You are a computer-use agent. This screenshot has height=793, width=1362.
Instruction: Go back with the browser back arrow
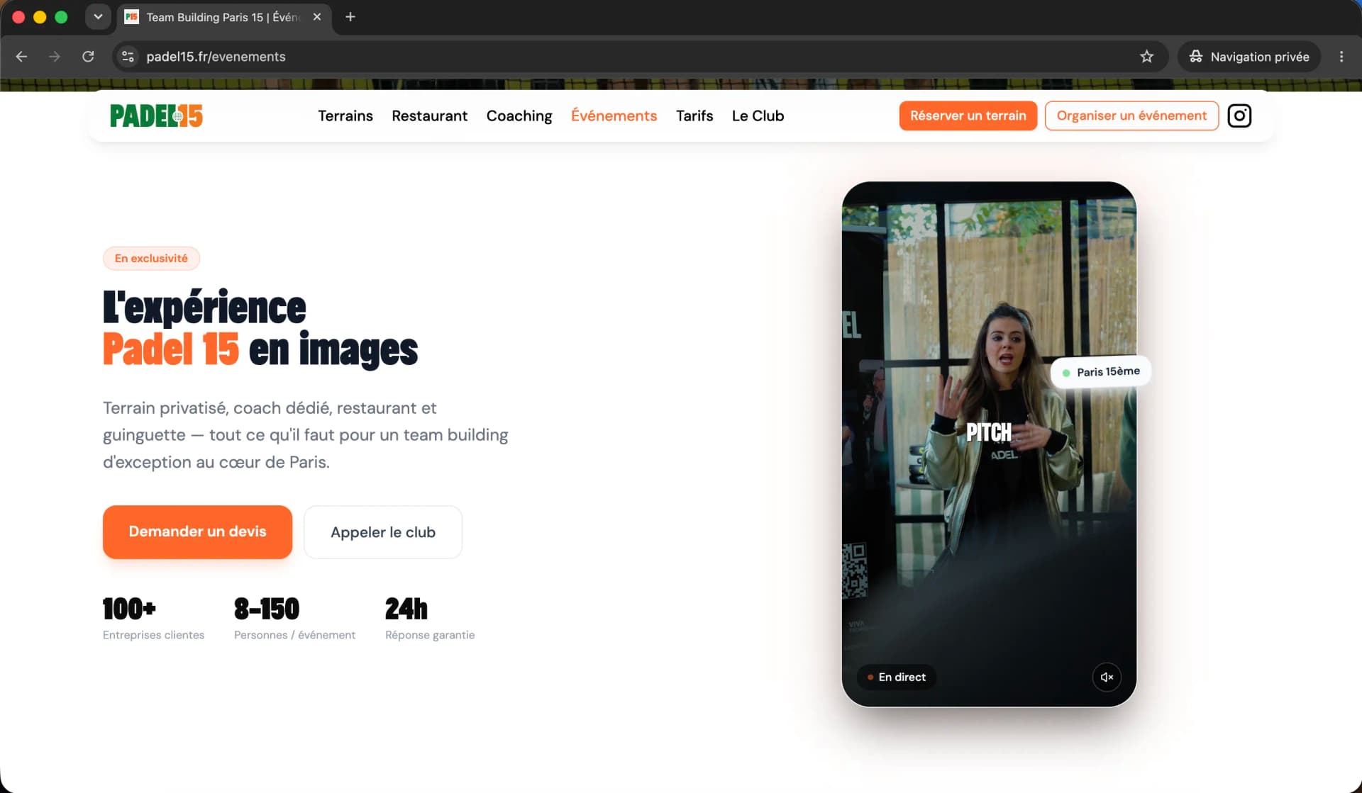21,57
